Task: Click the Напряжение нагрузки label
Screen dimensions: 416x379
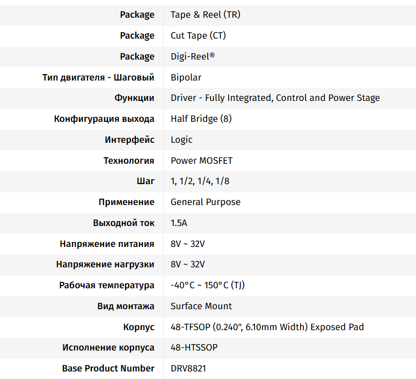Action: (x=105, y=264)
